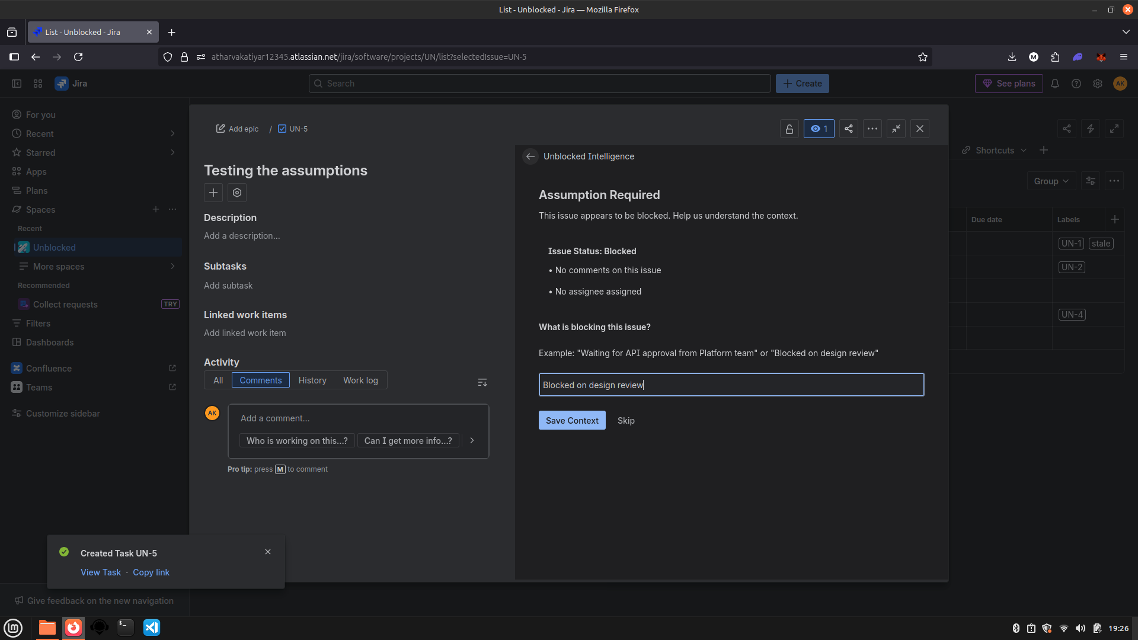Open the issue's more actions ellipsis menu
1138x640 pixels.
click(872, 129)
